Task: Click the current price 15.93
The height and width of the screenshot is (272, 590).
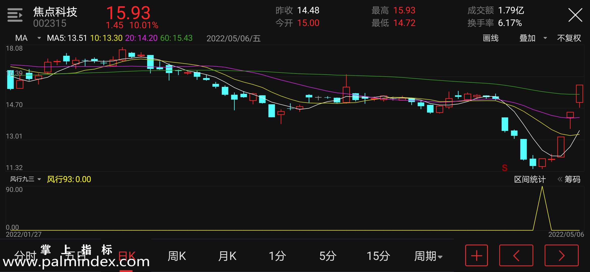Action: 128,13
